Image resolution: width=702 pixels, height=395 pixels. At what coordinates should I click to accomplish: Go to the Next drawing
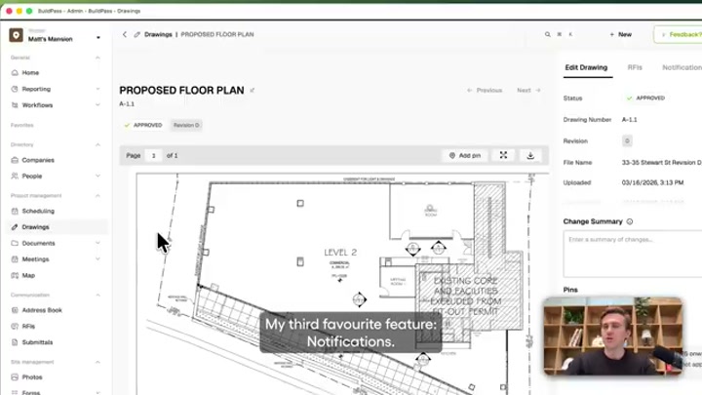coord(528,91)
